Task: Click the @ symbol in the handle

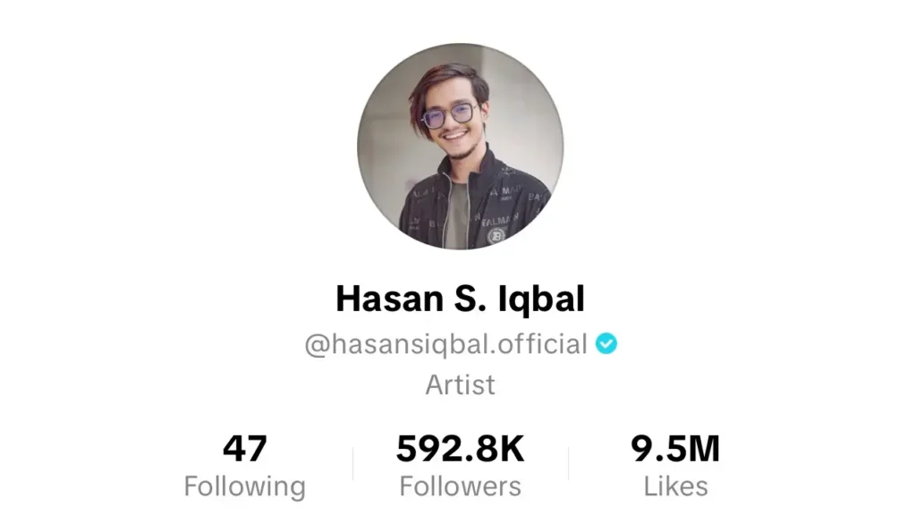Action: pyautogui.click(x=318, y=344)
